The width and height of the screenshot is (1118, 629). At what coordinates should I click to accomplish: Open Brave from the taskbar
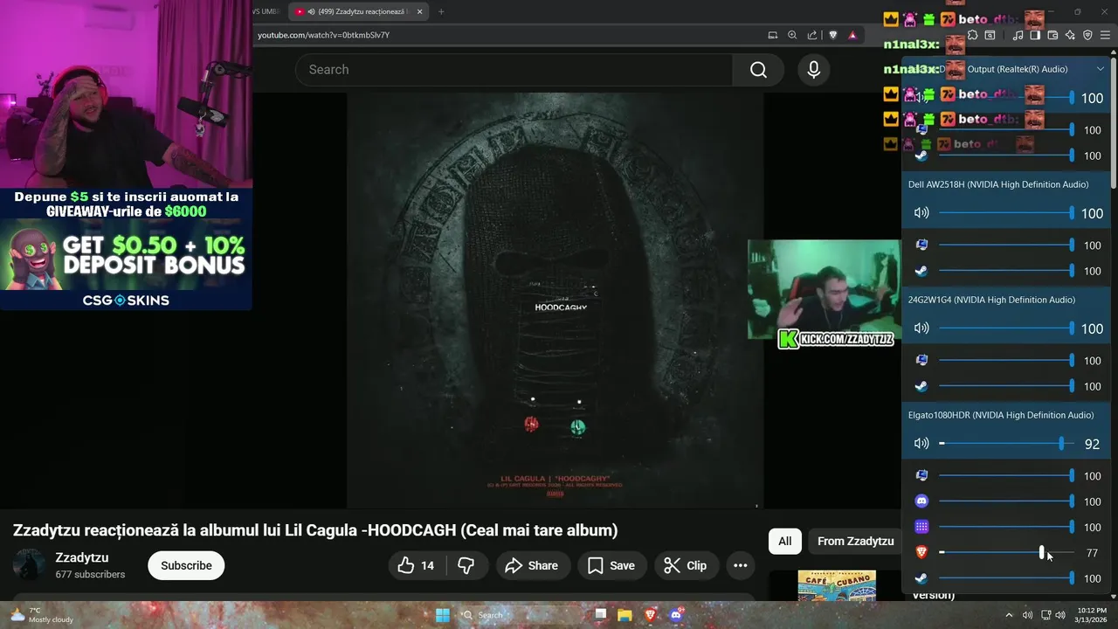(650, 615)
